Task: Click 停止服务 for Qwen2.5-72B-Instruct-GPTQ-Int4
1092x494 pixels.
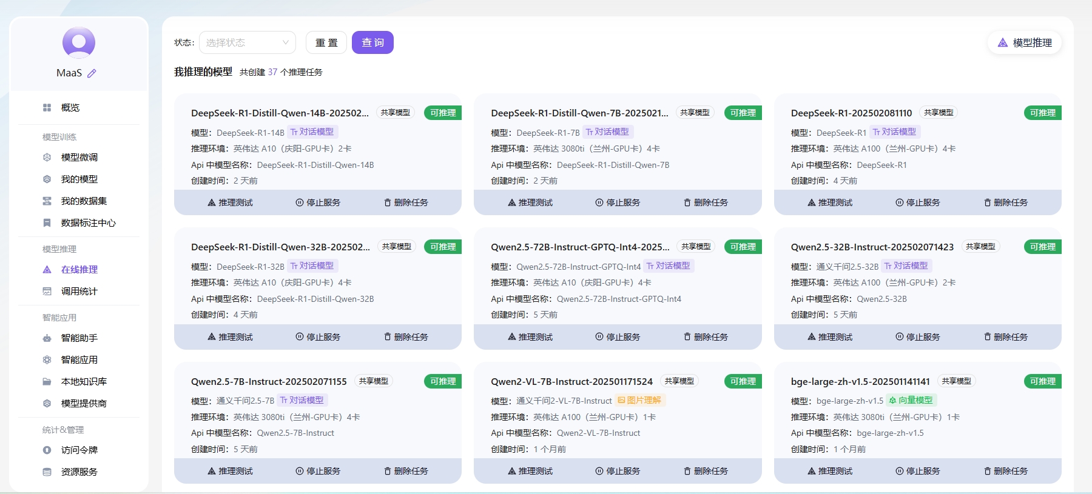Action: pos(618,337)
